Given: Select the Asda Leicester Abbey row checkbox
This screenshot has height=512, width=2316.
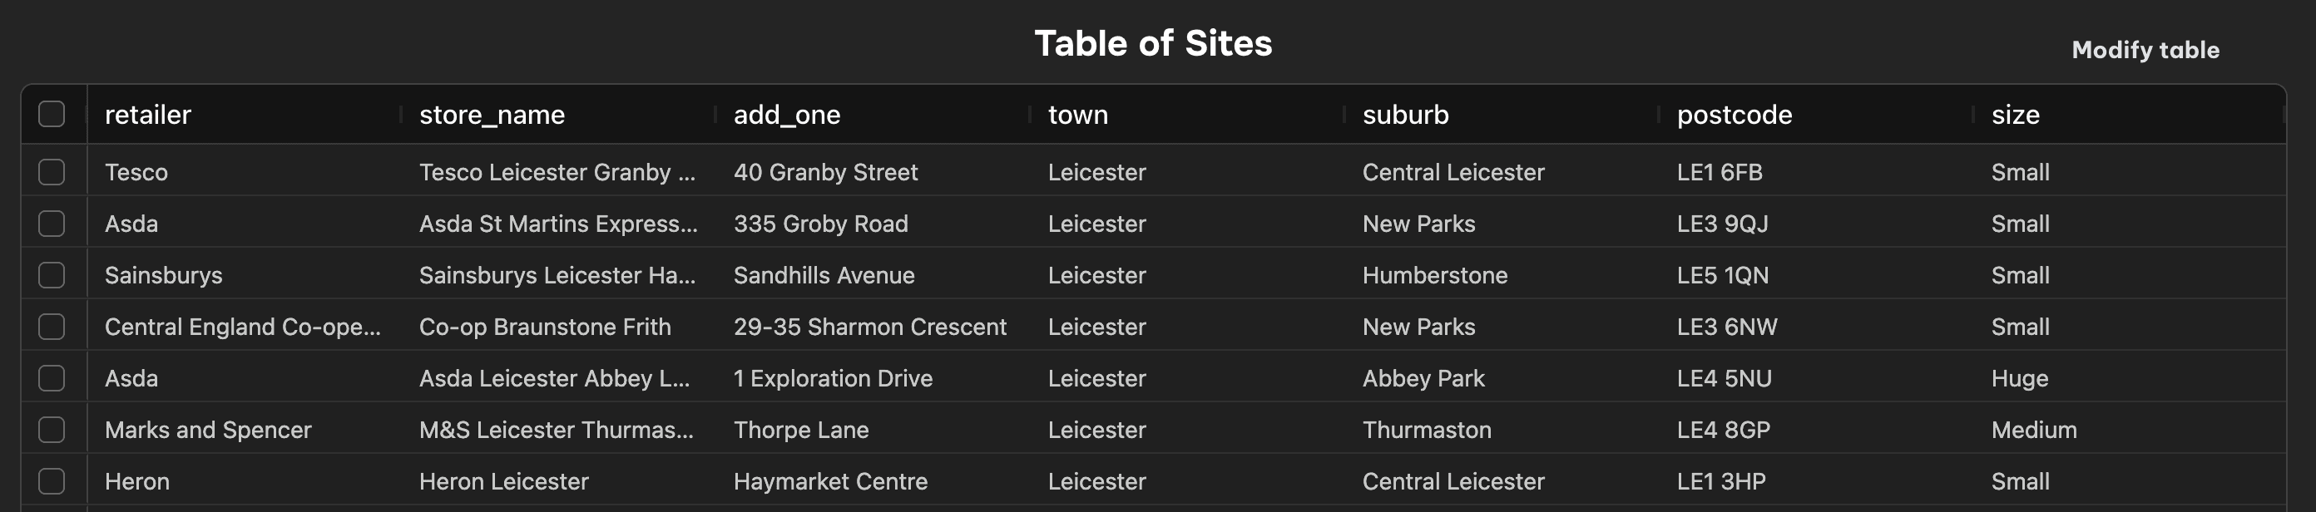Looking at the screenshot, I should (x=52, y=378).
